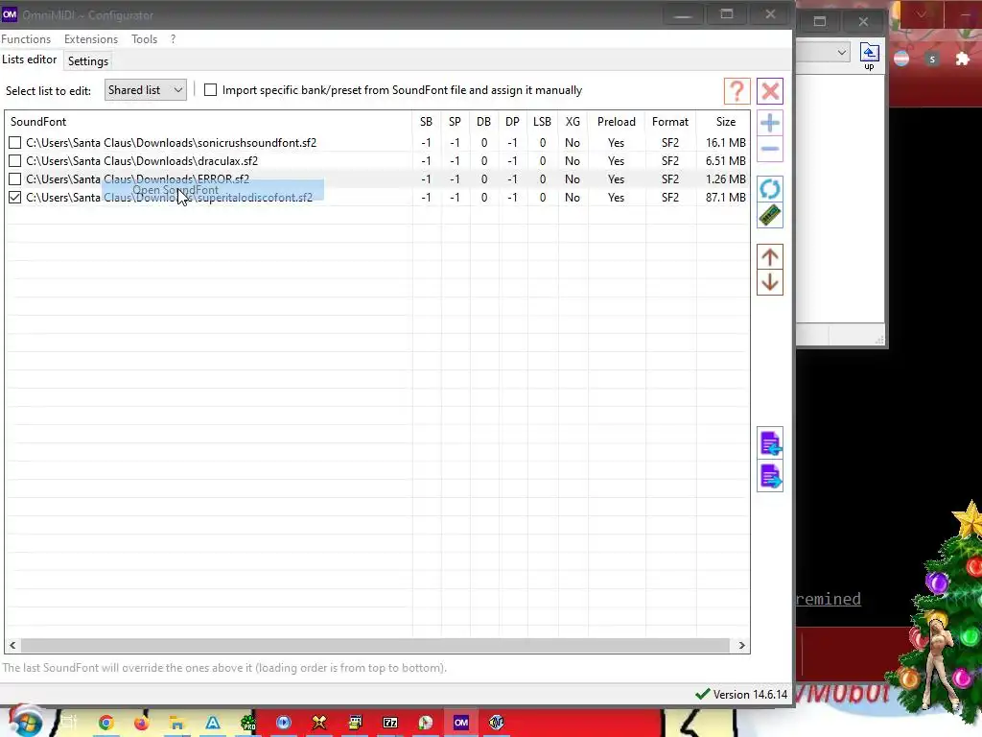Viewport: 982px width, 737px height.
Task: Click the Preload column header
Action: [617, 122]
